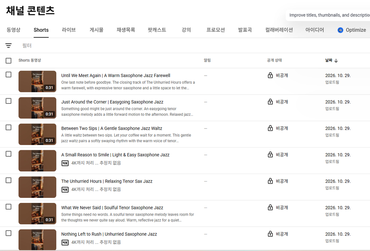Click 4K badge under A Small Reason to Smile
The height and width of the screenshot is (251, 370).
pos(65,163)
